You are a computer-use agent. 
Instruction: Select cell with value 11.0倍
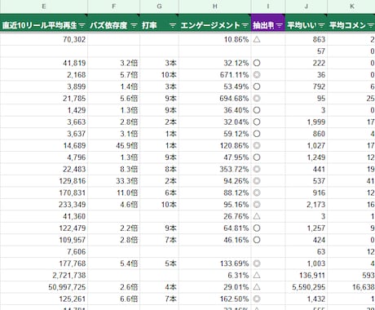[114, 193]
